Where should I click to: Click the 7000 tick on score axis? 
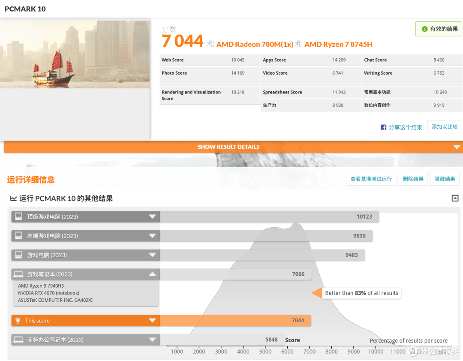(309, 352)
